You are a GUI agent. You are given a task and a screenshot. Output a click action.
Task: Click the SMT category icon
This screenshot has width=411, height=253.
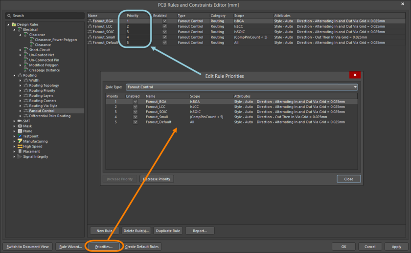[20, 121]
